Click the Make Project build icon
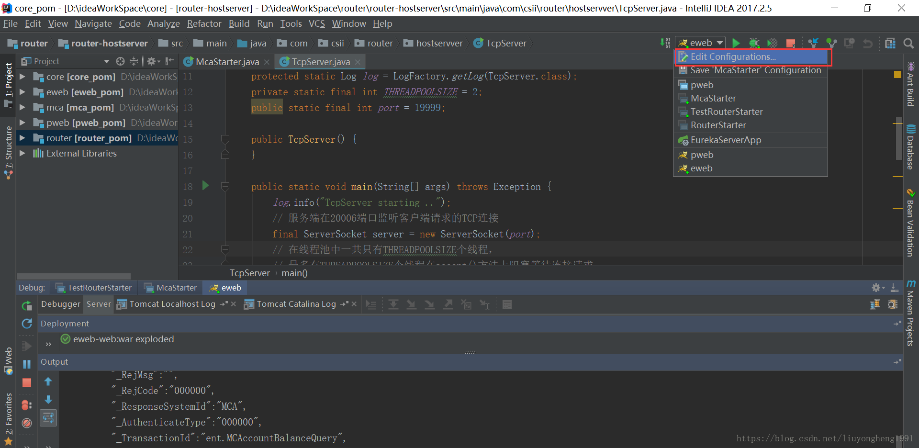The width and height of the screenshot is (919, 448). pos(665,43)
